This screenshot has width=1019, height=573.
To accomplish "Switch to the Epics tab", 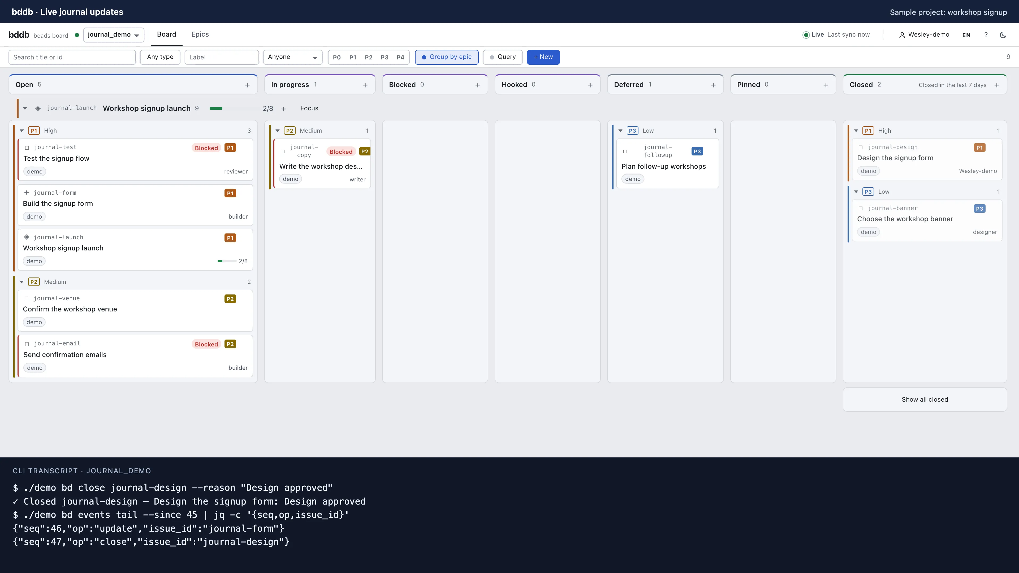I will 200,34.
